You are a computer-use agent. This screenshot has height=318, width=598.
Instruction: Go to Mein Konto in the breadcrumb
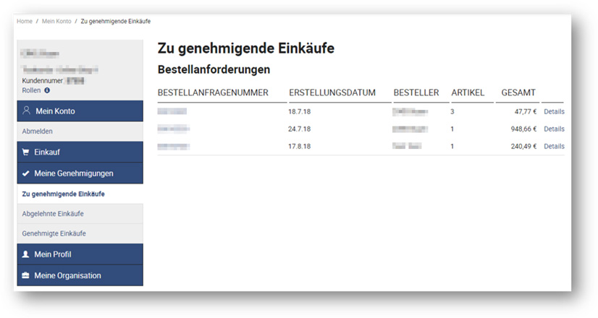click(56, 22)
